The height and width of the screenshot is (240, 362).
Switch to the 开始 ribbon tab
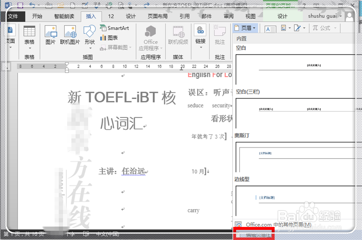pyautogui.click(x=37, y=16)
